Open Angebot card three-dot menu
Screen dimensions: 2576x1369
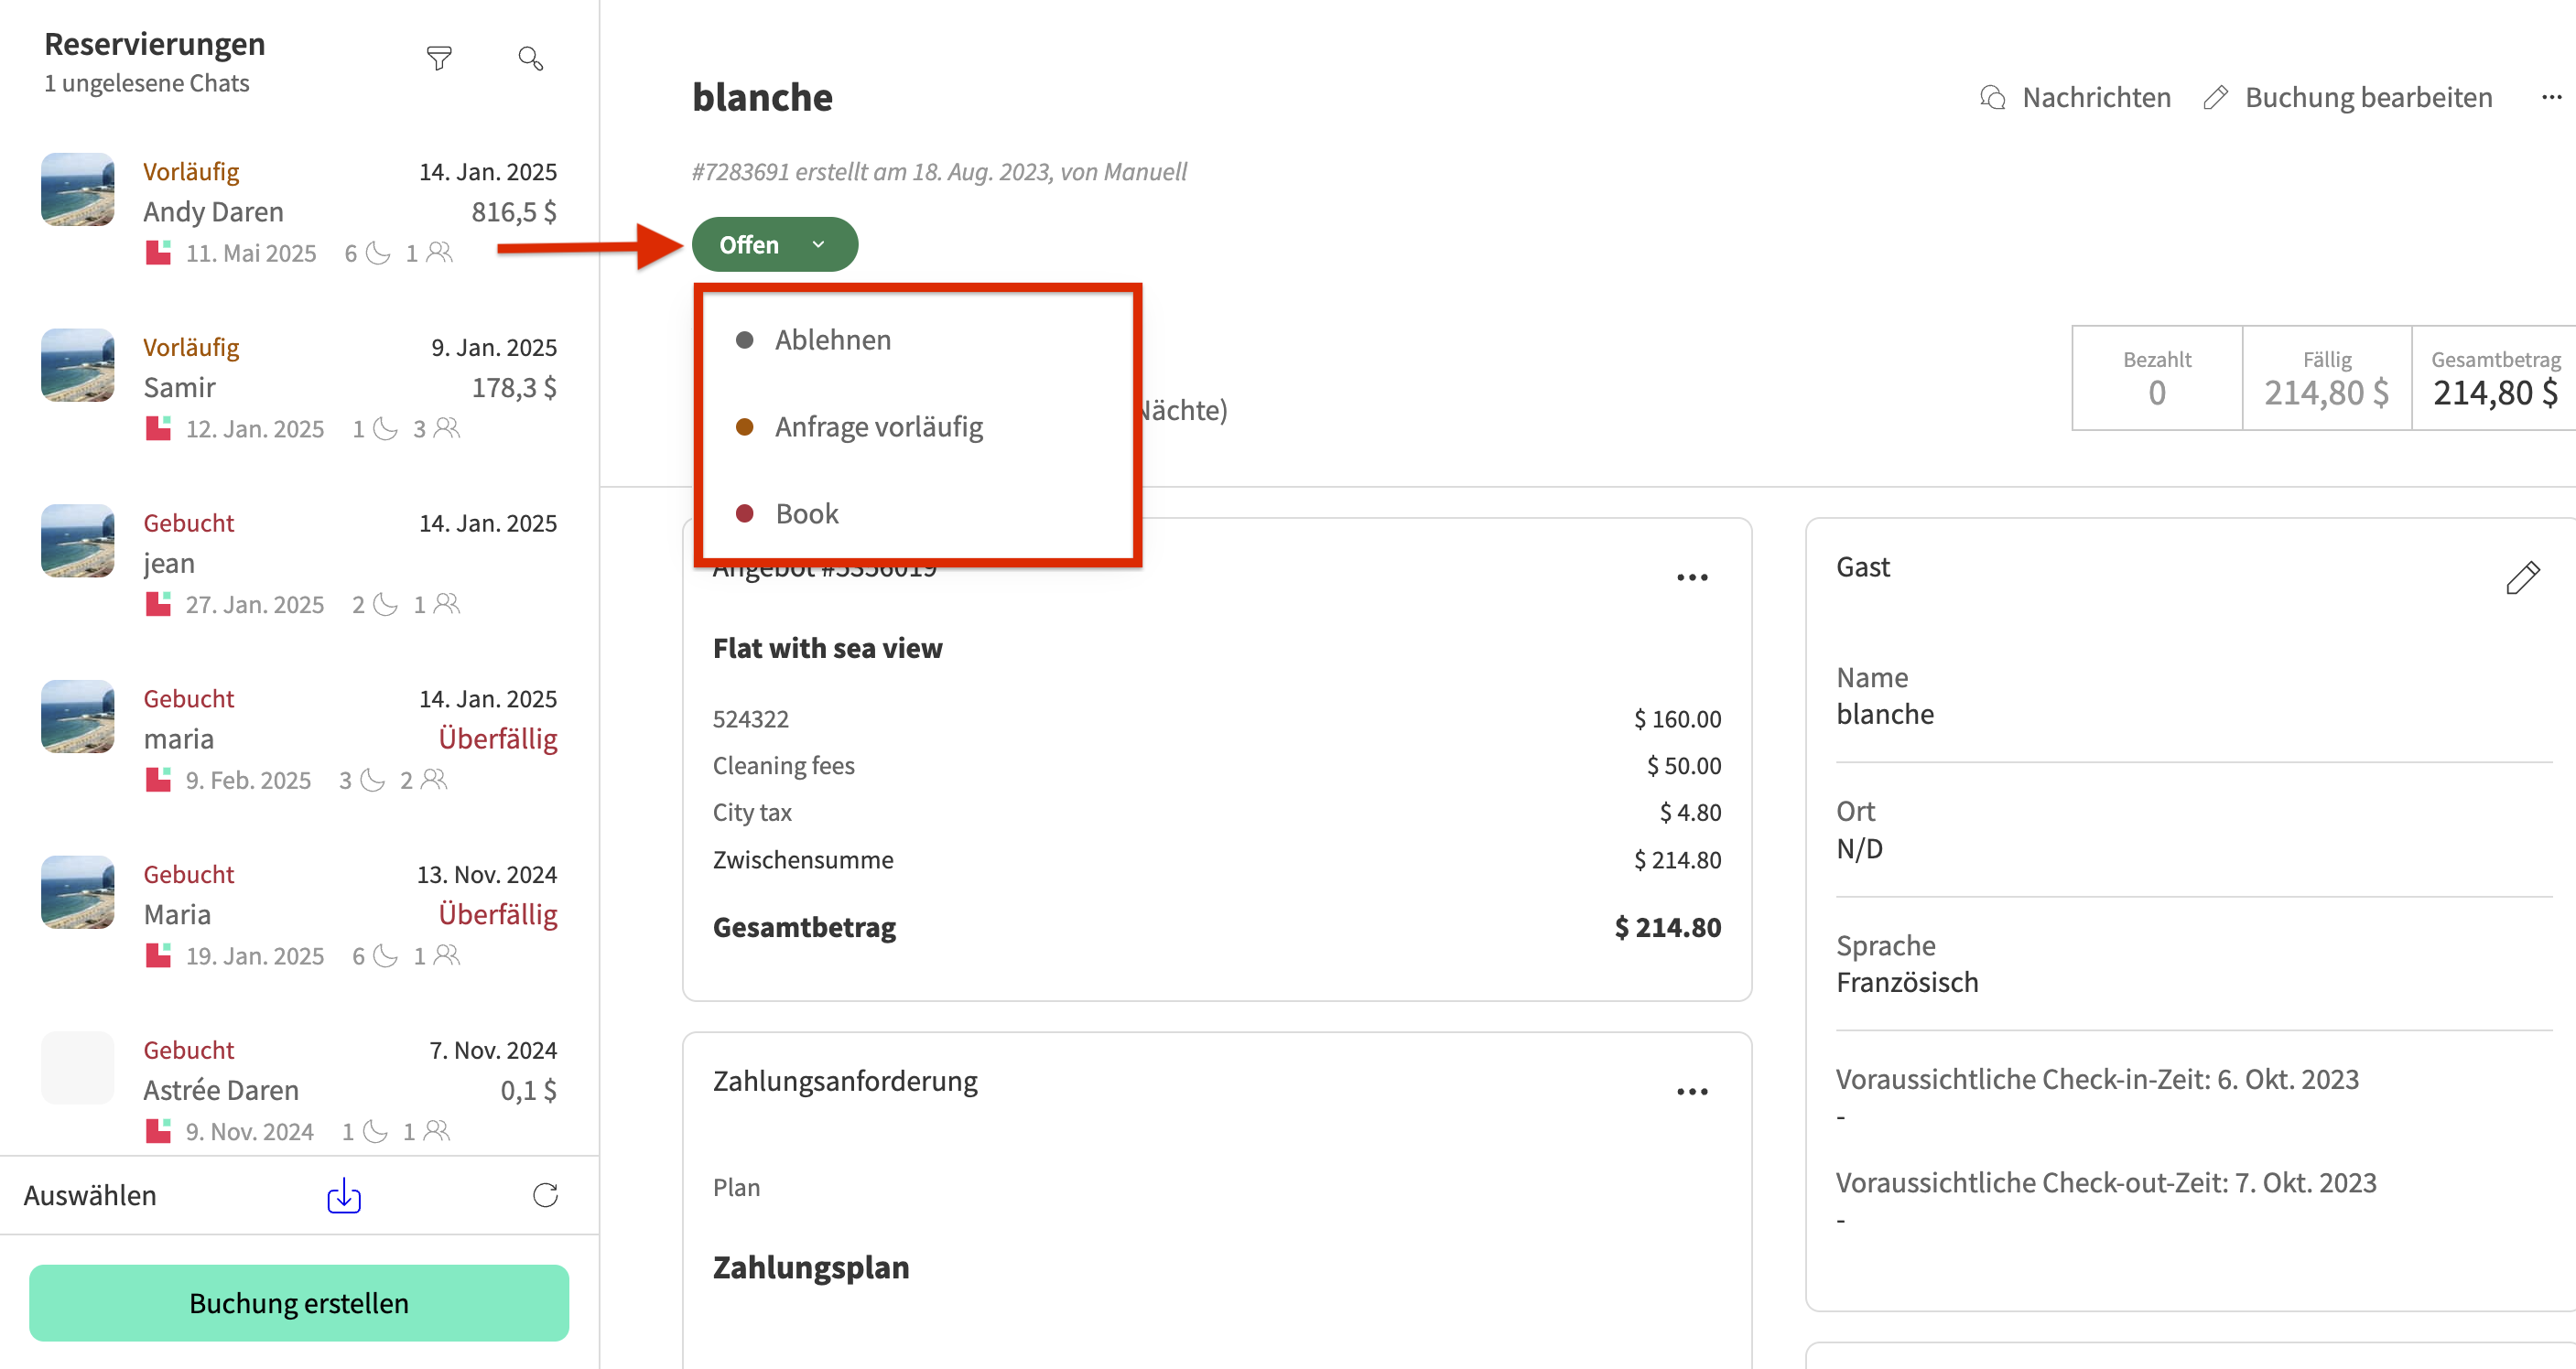pos(1692,578)
